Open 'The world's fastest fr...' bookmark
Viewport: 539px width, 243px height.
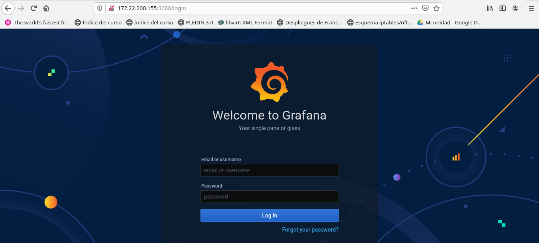pyautogui.click(x=37, y=22)
